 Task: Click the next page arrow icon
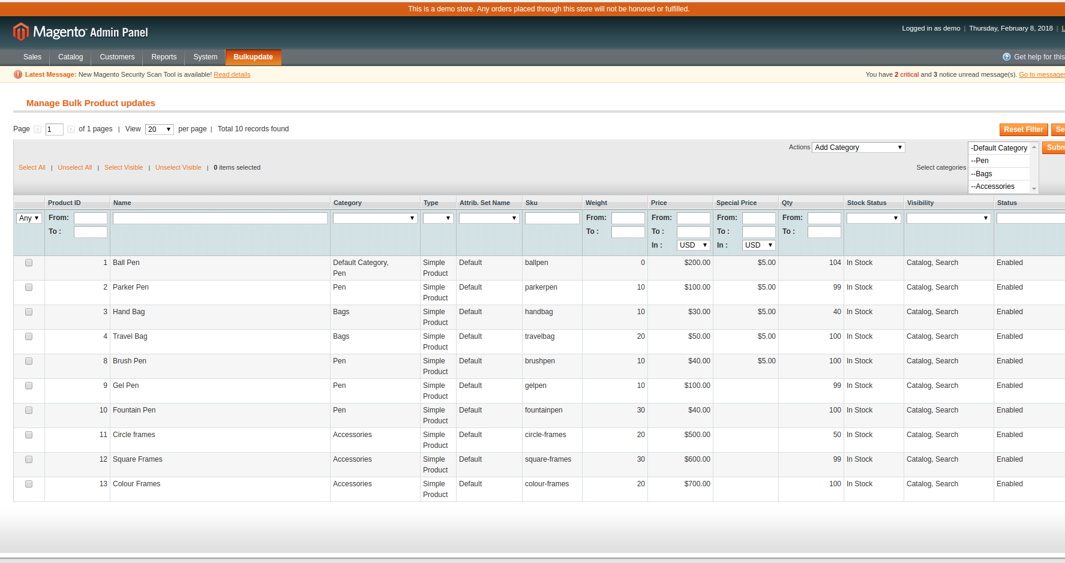tap(71, 130)
